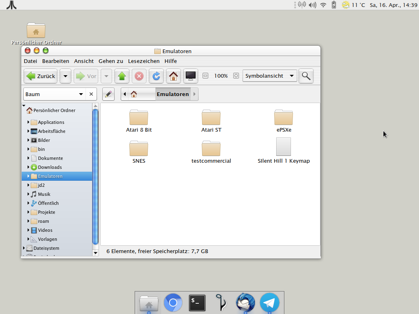Click Emulatoren in the path bar

point(173,94)
